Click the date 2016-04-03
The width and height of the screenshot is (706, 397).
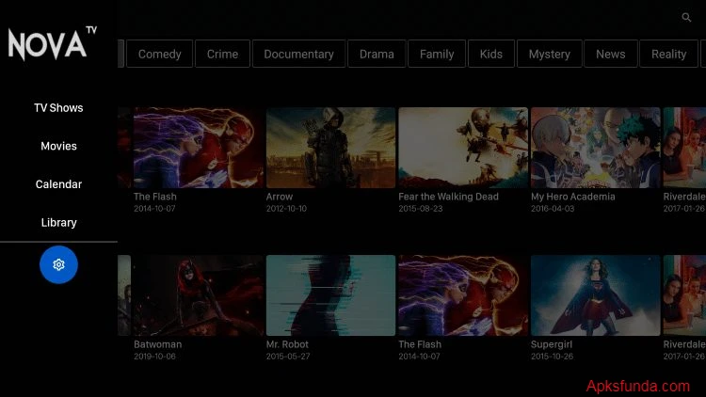click(553, 209)
